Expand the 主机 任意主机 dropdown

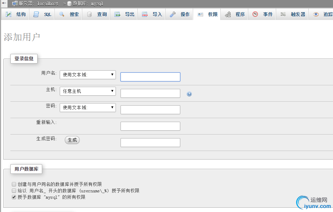click(x=88, y=91)
